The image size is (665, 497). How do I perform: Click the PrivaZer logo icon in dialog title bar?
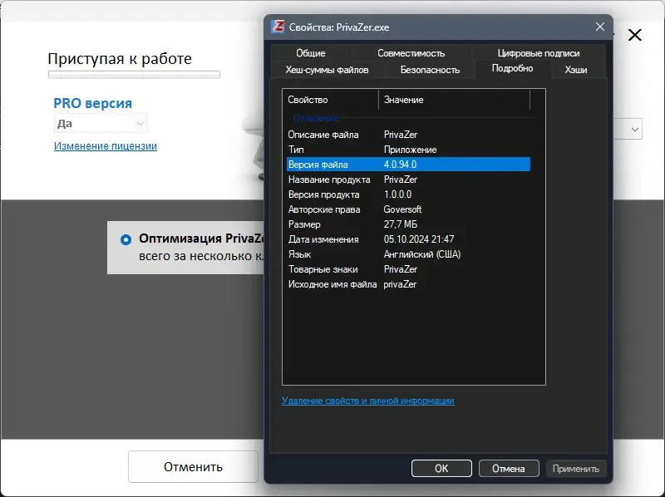pos(277,27)
